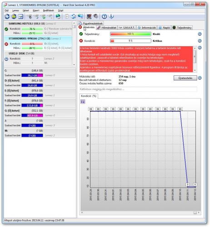210x227 pixels.
Task: Click the green check icon beside Teljesítmény
Action: 81,34
